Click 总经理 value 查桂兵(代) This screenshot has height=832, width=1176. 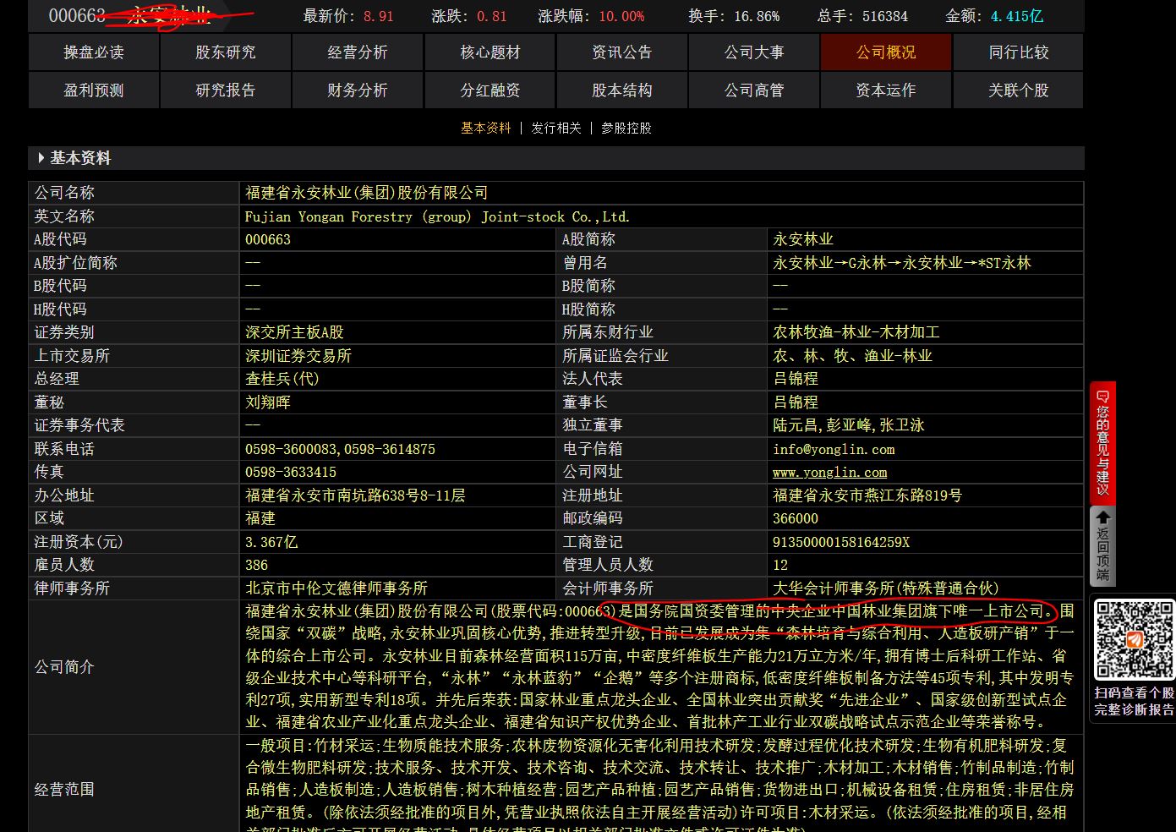[x=282, y=379]
